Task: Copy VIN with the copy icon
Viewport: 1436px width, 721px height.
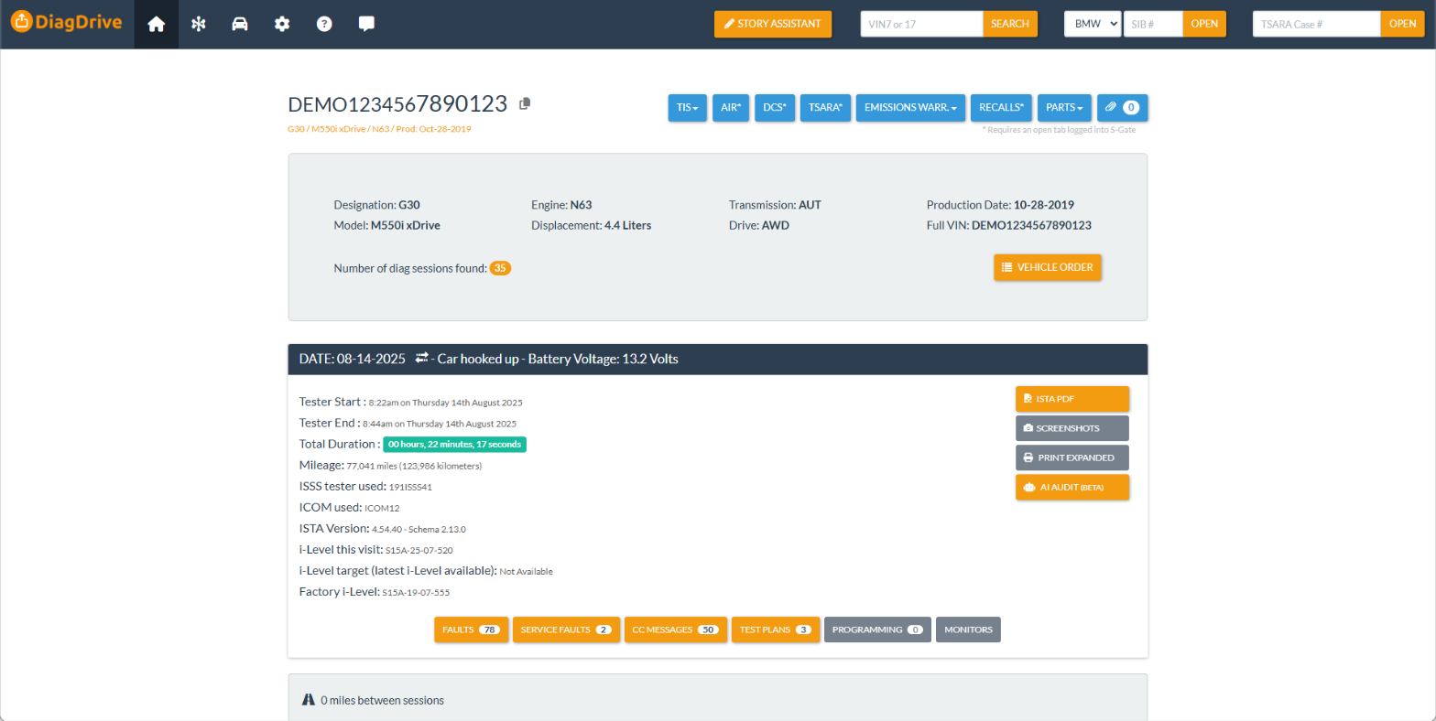Action: [x=525, y=104]
